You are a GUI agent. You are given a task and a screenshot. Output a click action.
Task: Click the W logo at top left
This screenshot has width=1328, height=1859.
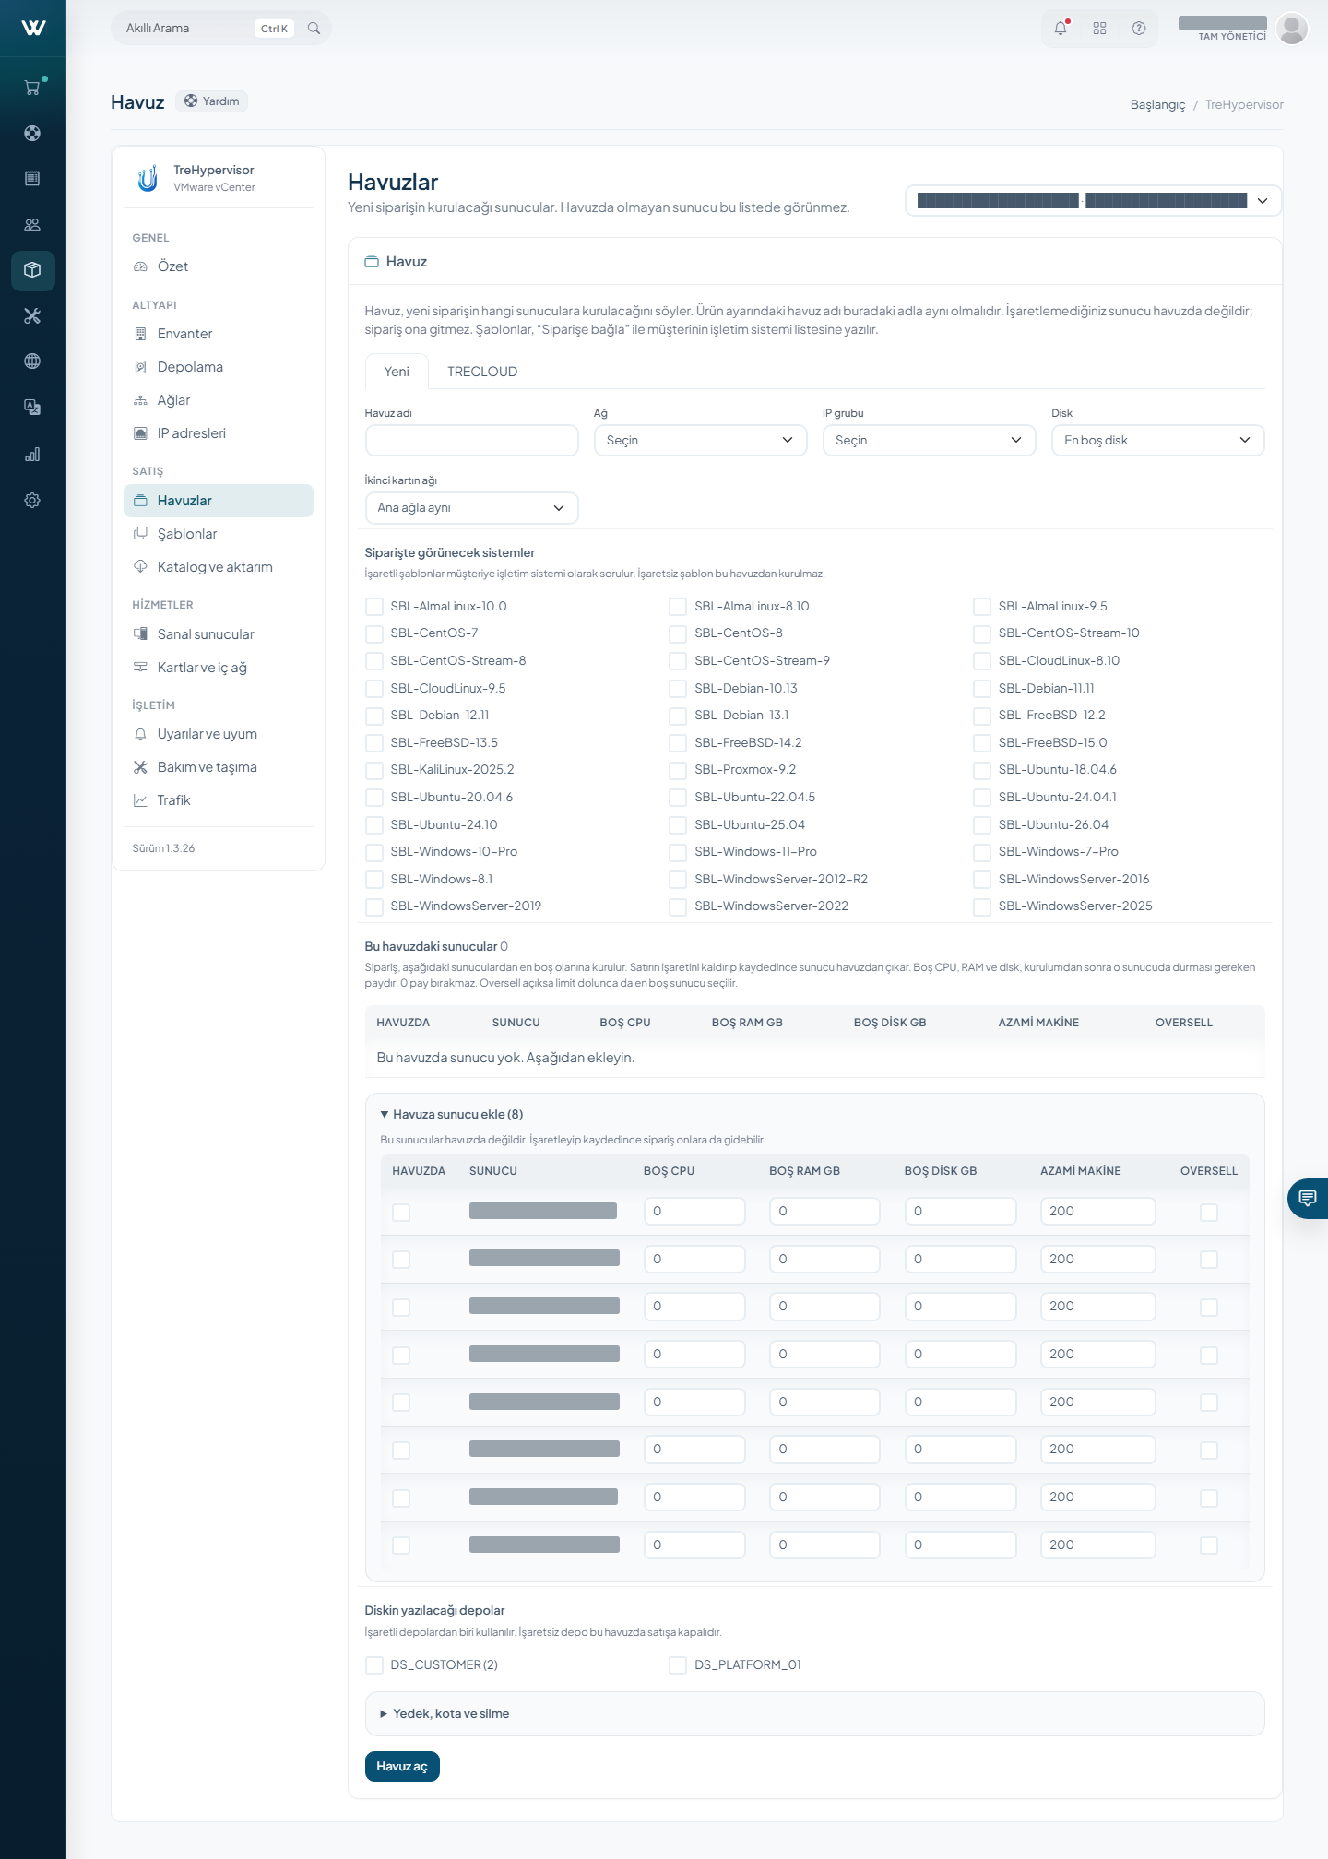(33, 28)
